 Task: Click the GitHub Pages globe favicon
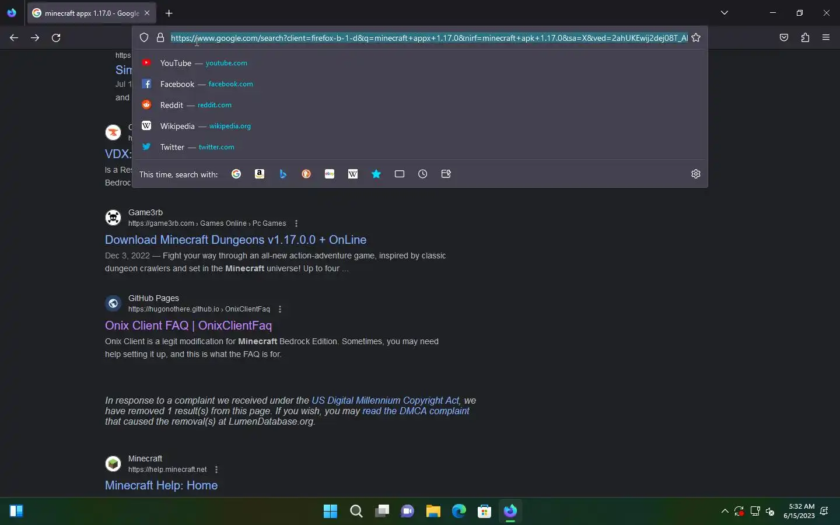113,303
